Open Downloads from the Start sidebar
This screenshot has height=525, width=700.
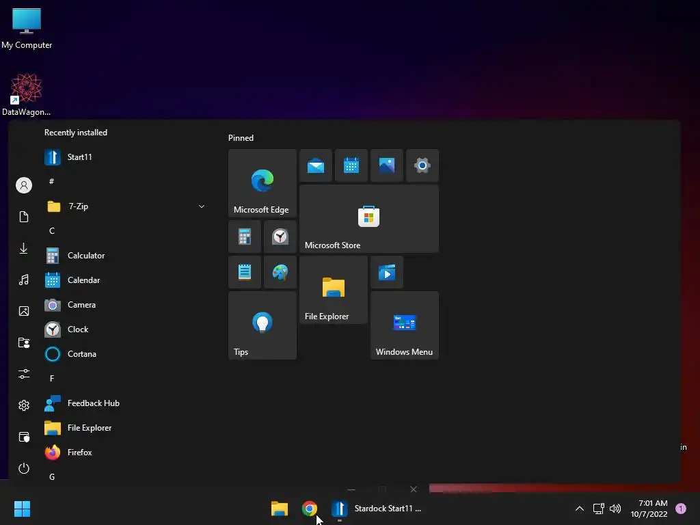tap(24, 248)
